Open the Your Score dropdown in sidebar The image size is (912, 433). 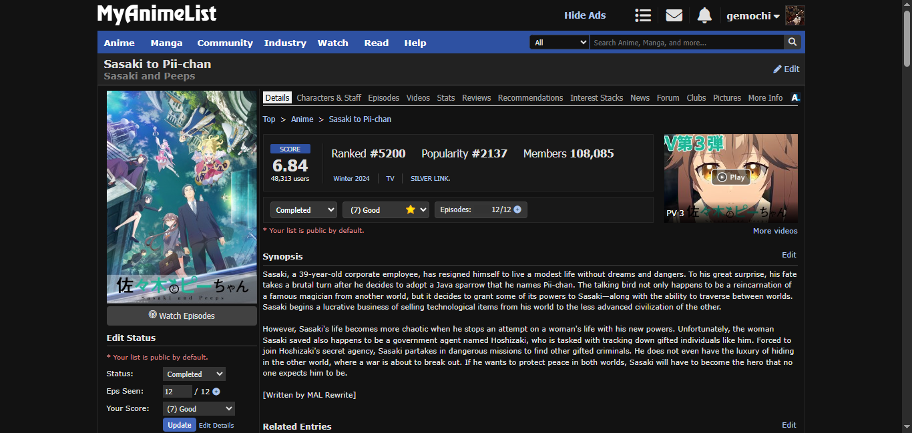coord(199,409)
